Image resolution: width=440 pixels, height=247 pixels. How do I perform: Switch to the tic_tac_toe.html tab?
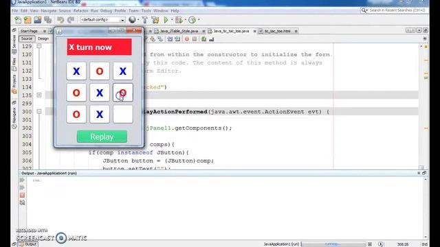(x=278, y=31)
